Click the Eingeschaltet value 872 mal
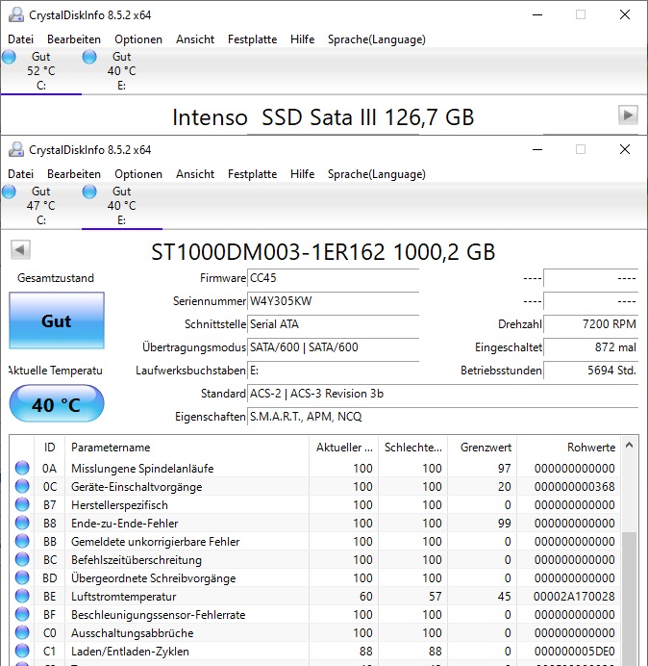Viewport: 648px width, 666px height. click(590, 347)
